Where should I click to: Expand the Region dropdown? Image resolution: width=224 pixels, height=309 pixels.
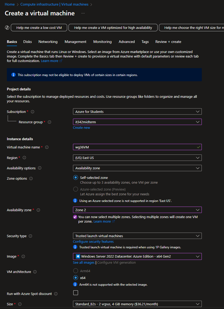137,158
